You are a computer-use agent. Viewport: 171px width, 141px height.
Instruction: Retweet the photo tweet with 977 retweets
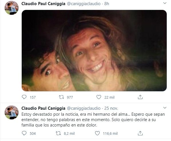click(61, 97)
